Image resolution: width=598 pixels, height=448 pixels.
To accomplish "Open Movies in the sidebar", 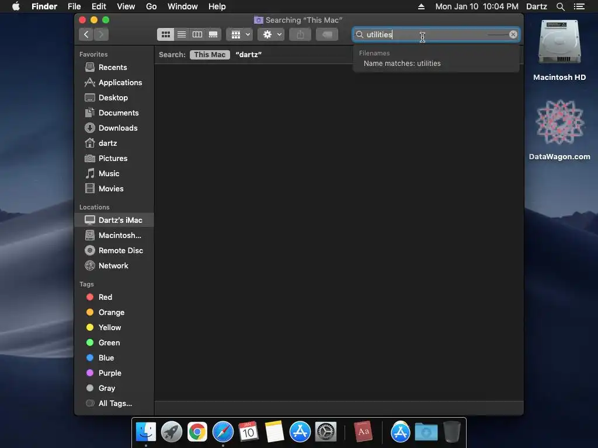I will pyautogui.click(x=114, y=189).
